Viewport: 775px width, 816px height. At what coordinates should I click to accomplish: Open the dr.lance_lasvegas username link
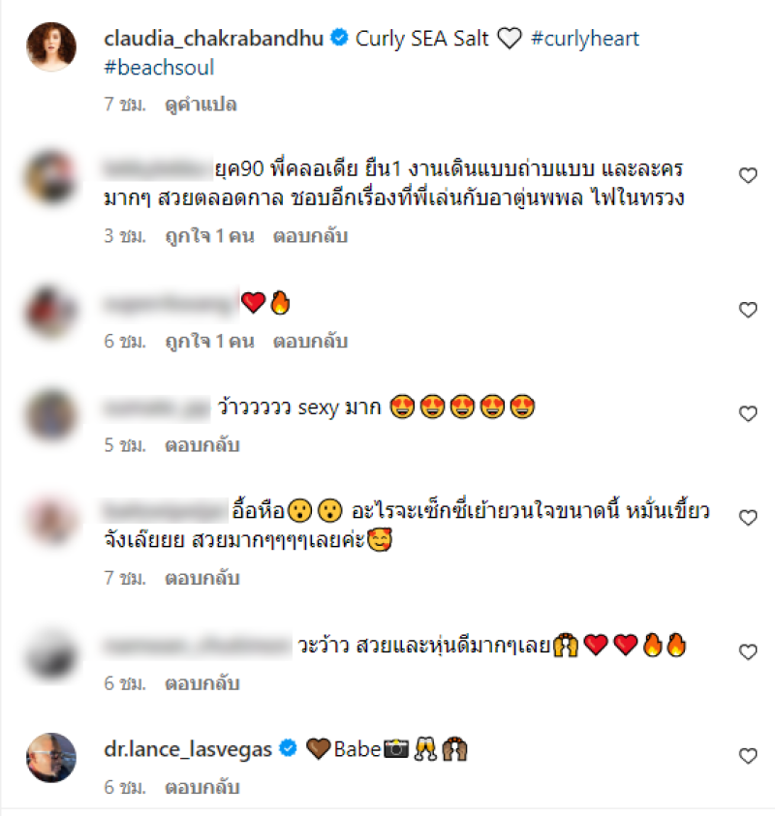[188, 750]
